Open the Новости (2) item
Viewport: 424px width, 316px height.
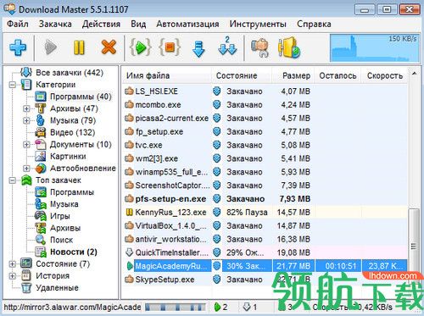pyautogui.click(x=74, y=252)
